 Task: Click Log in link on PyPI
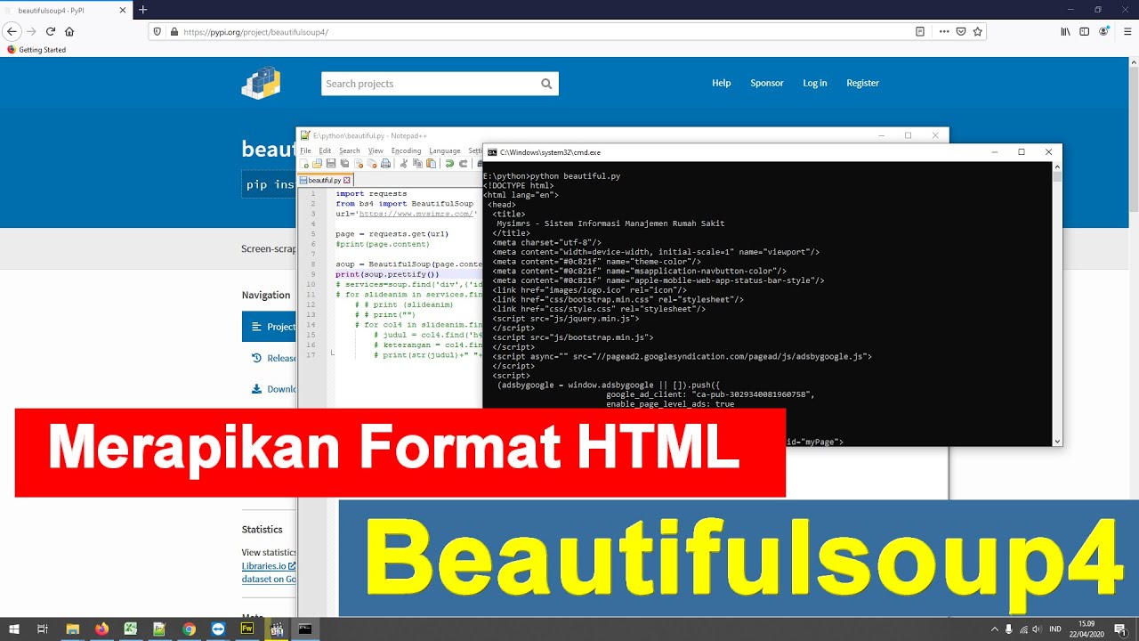815,83
